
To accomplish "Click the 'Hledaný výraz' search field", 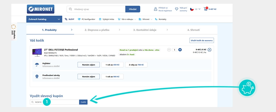I will pos(98,9).
